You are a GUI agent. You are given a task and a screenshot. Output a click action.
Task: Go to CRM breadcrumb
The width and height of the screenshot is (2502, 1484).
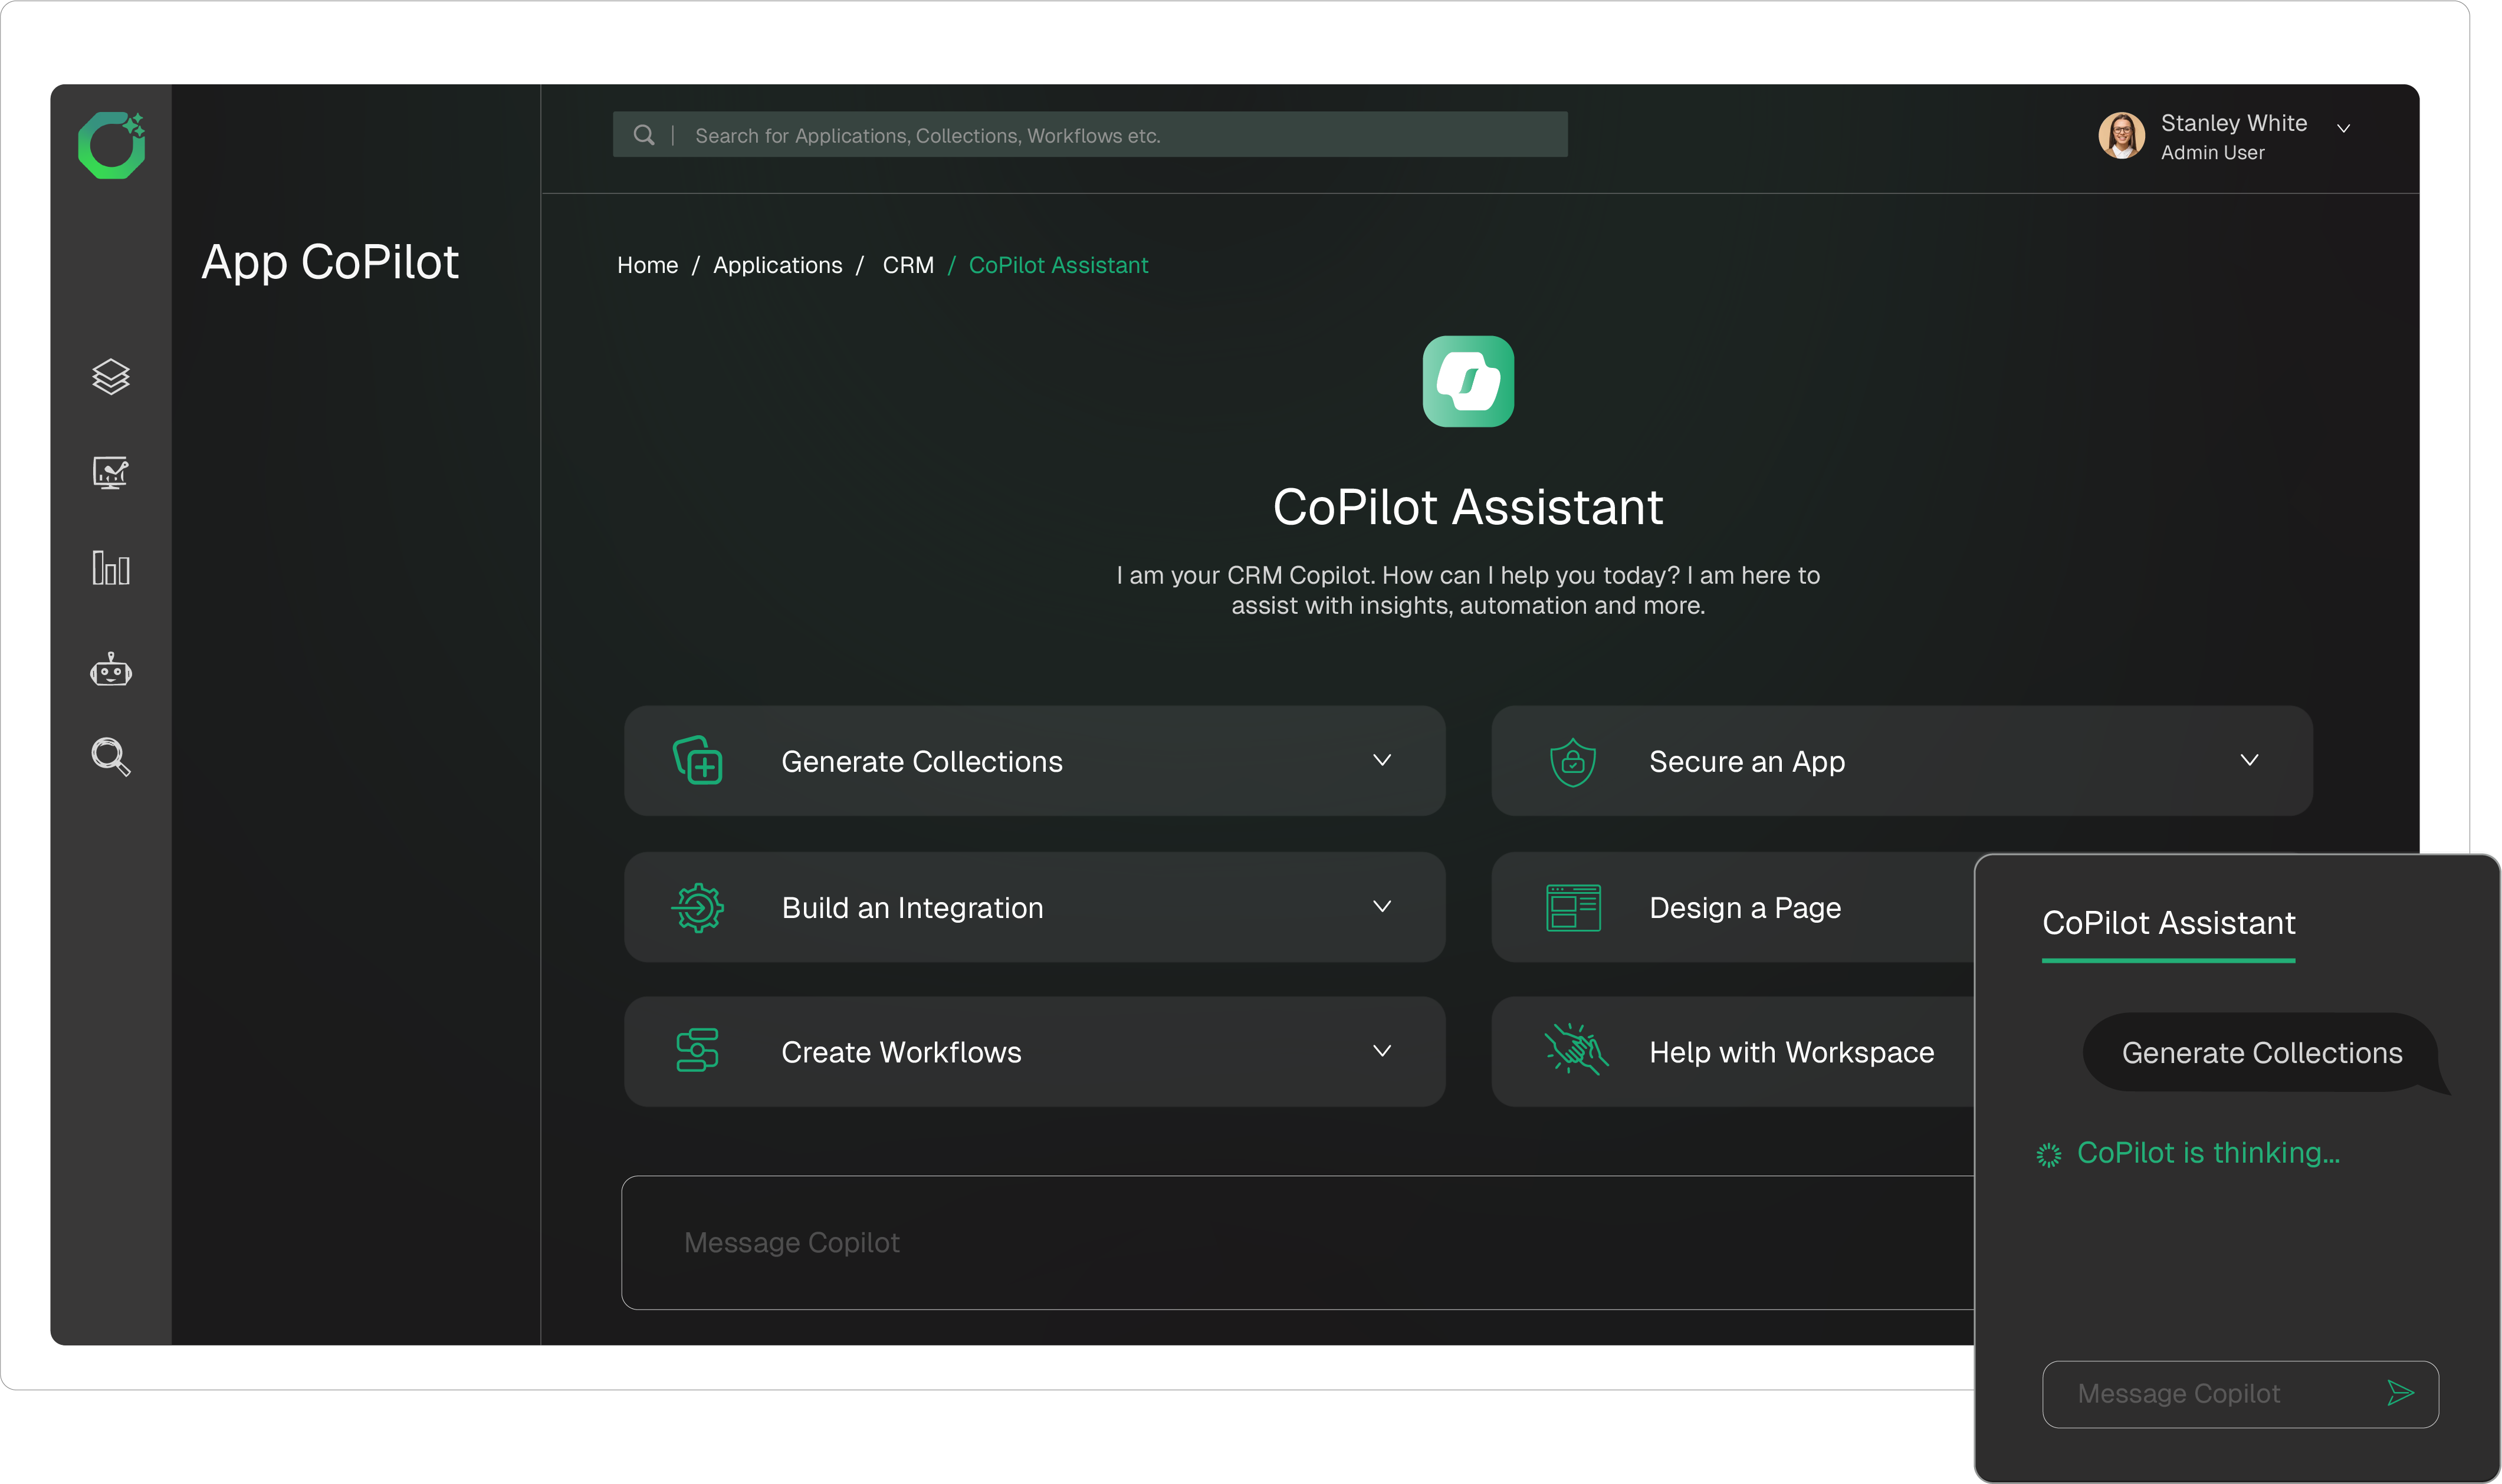(x=907, y=265)
